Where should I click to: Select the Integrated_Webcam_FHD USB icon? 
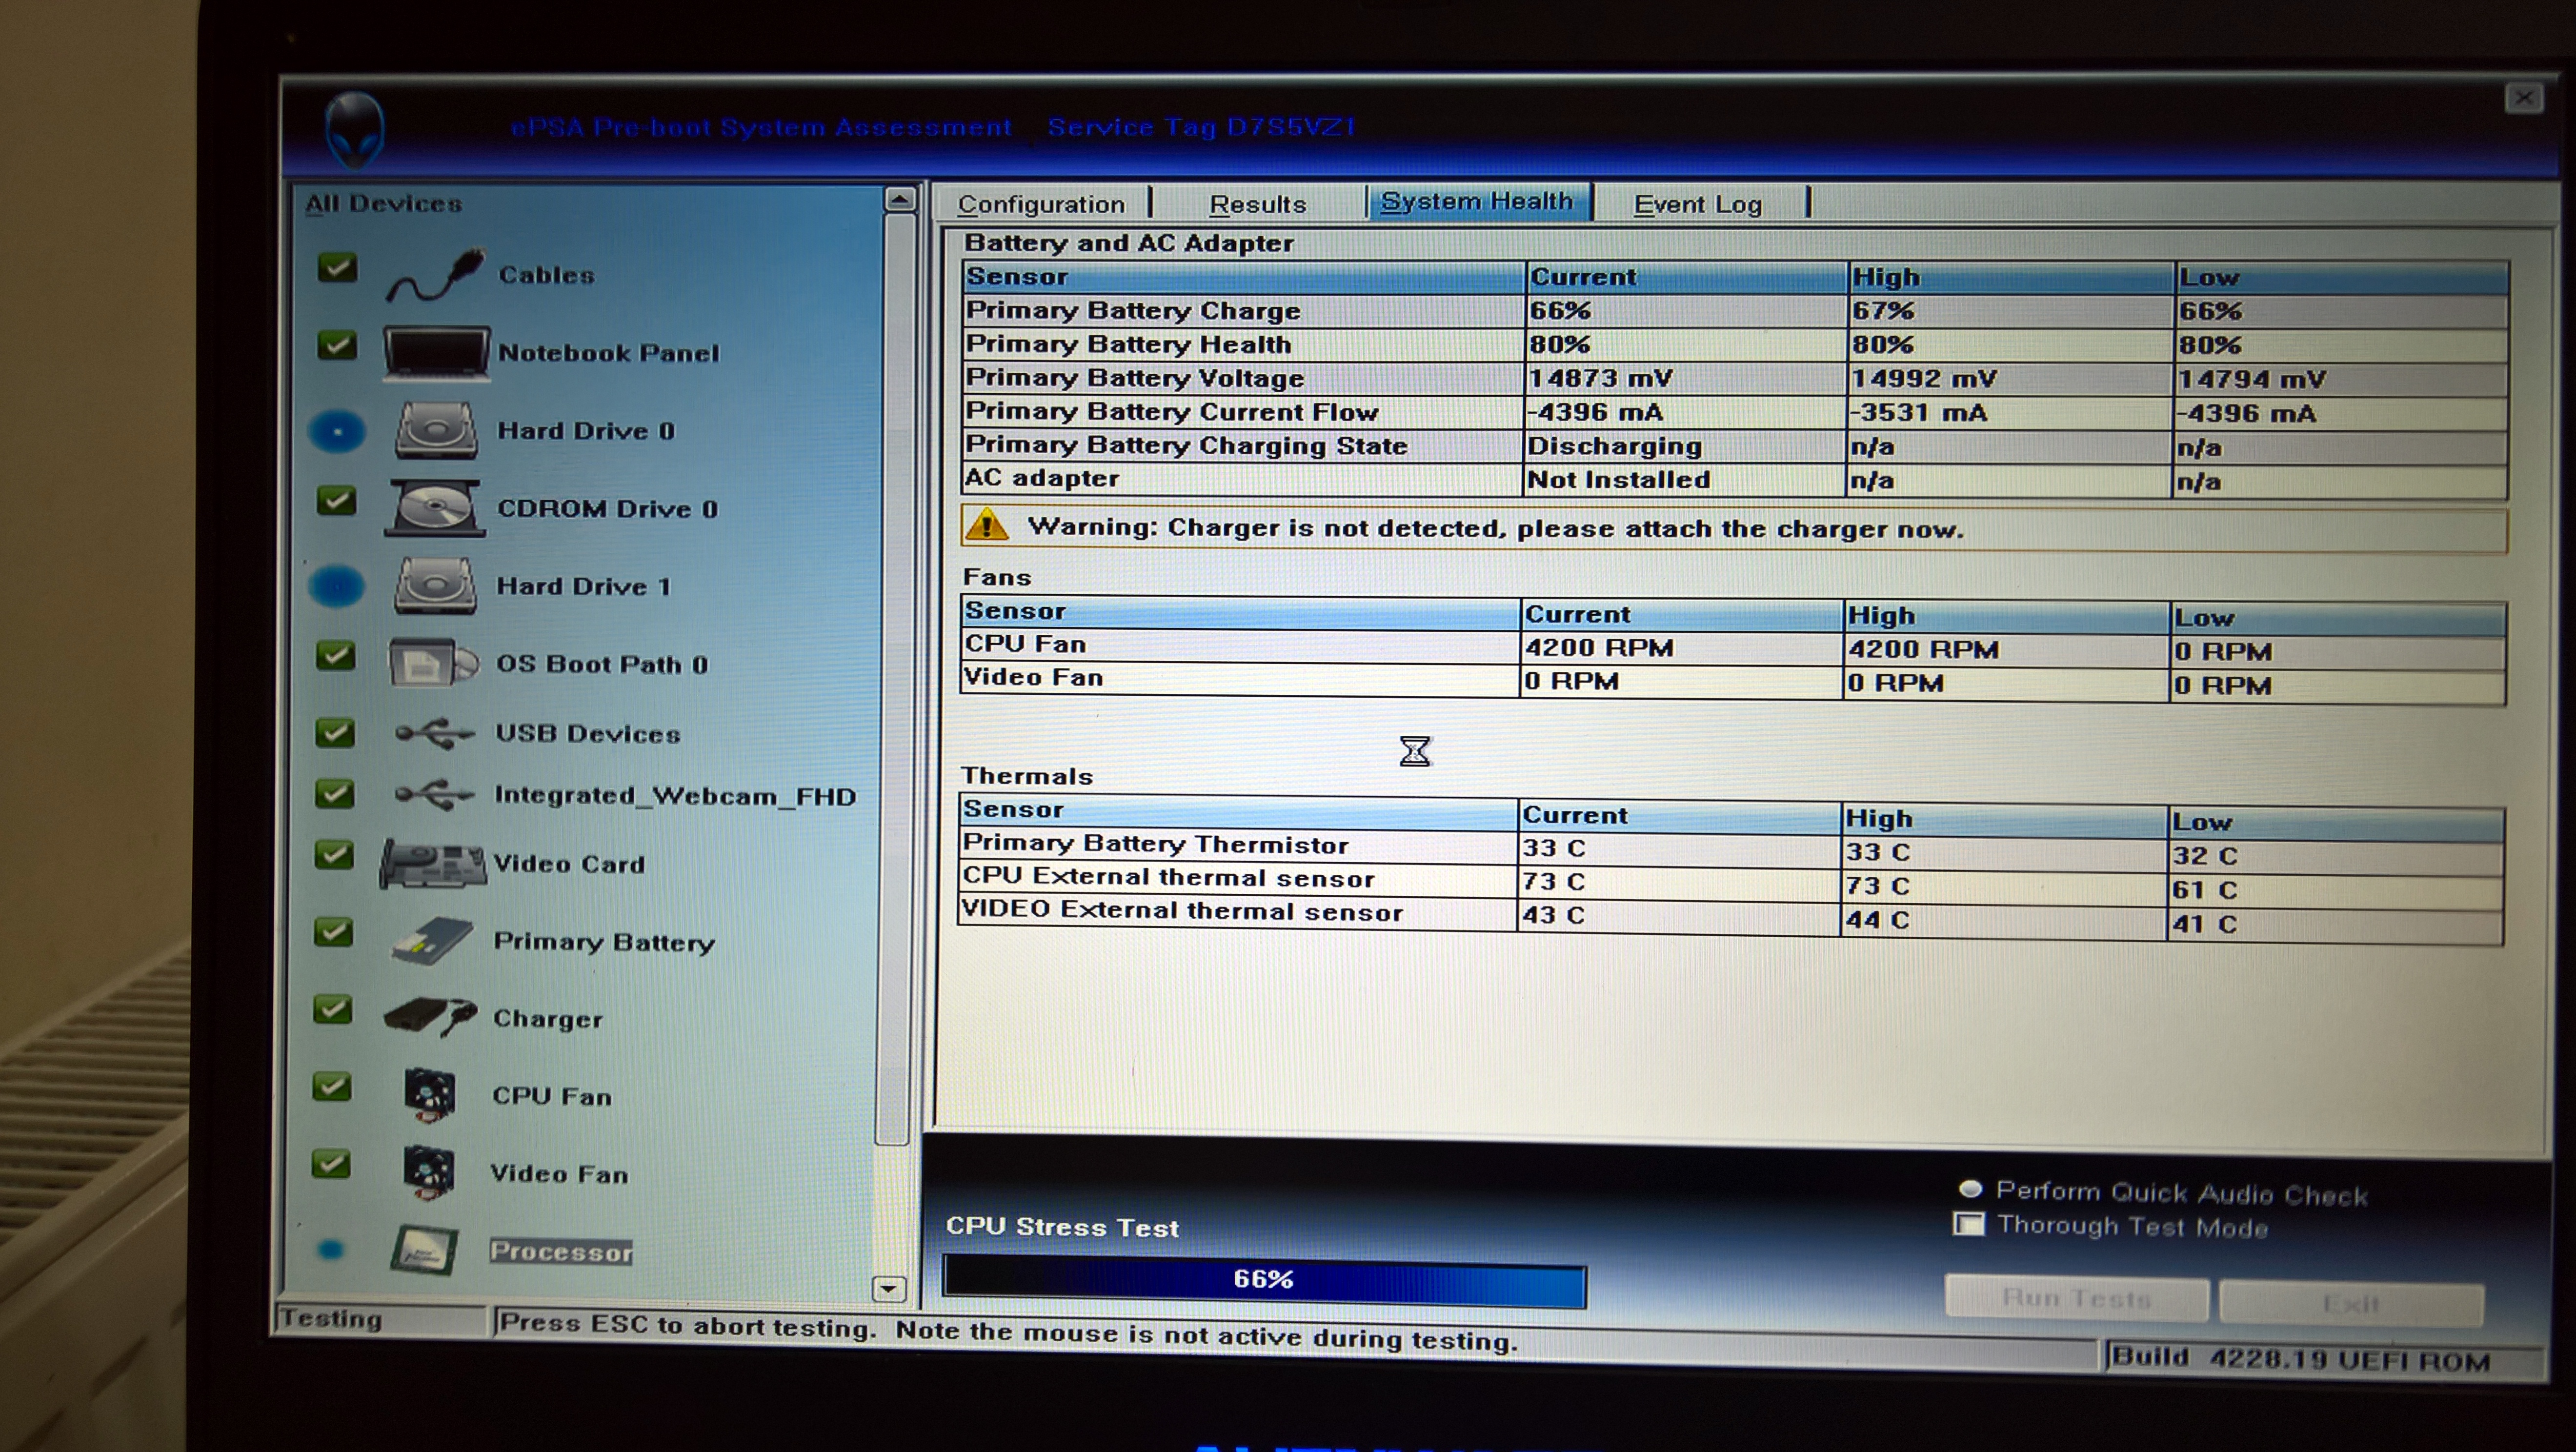pos(434,796)
